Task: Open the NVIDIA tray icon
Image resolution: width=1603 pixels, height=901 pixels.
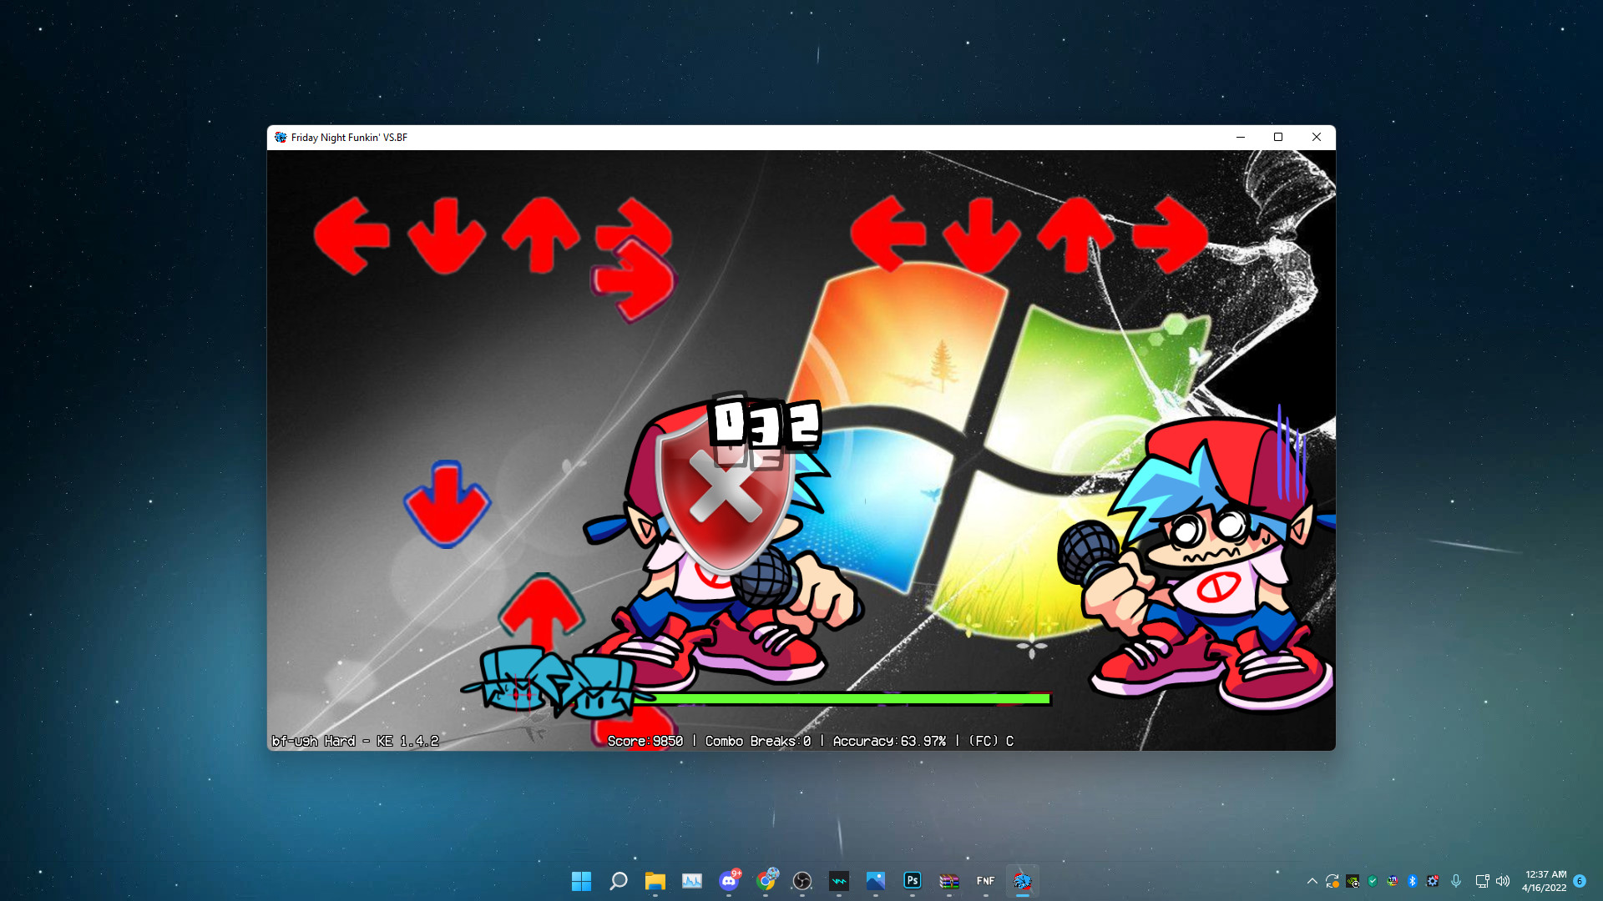Action: [1353, 881]
